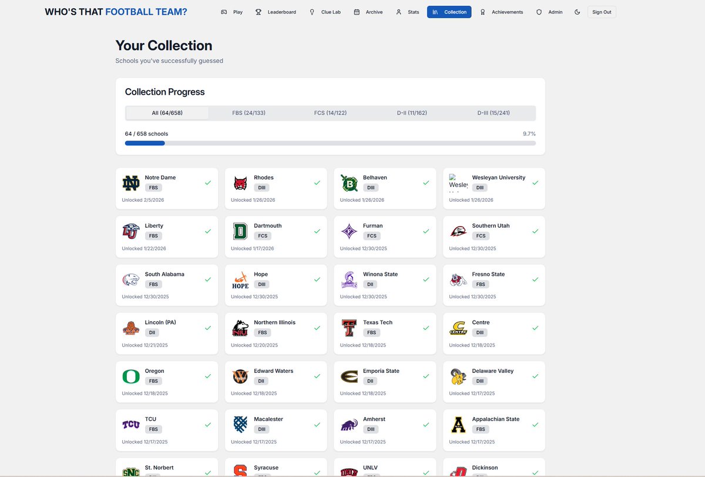Open the Achievements page
705x477 pixels.
(x=501, y=12)
